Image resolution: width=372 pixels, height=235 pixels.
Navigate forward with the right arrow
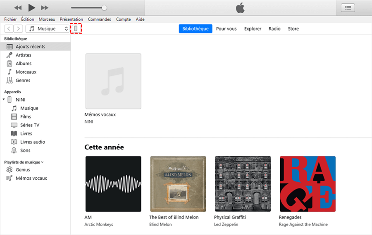(19, 29)
